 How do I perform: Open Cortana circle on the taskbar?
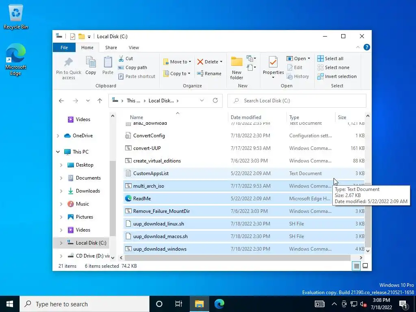click(159, 304)
